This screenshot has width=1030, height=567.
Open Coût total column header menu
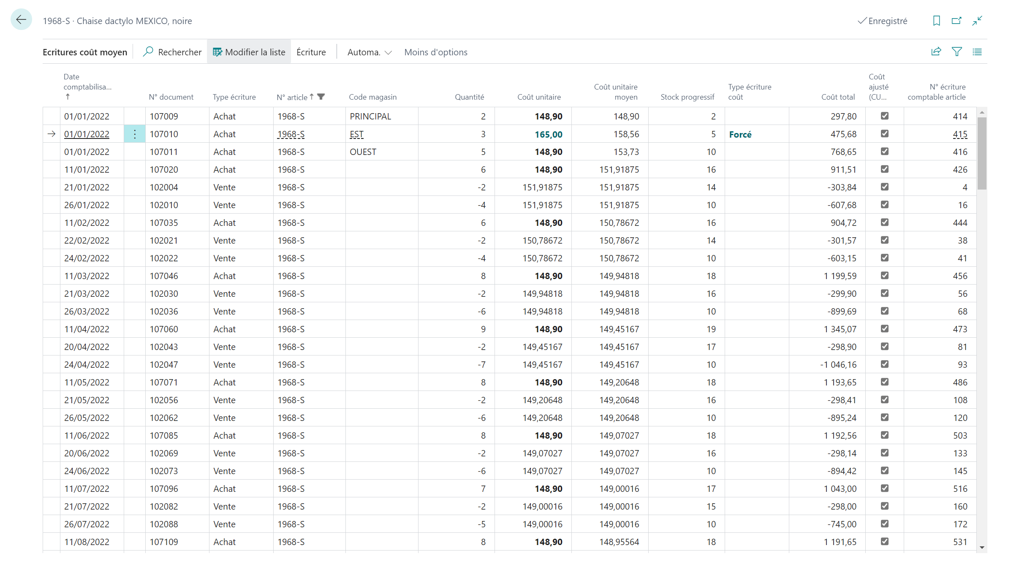tap(838, 97)
